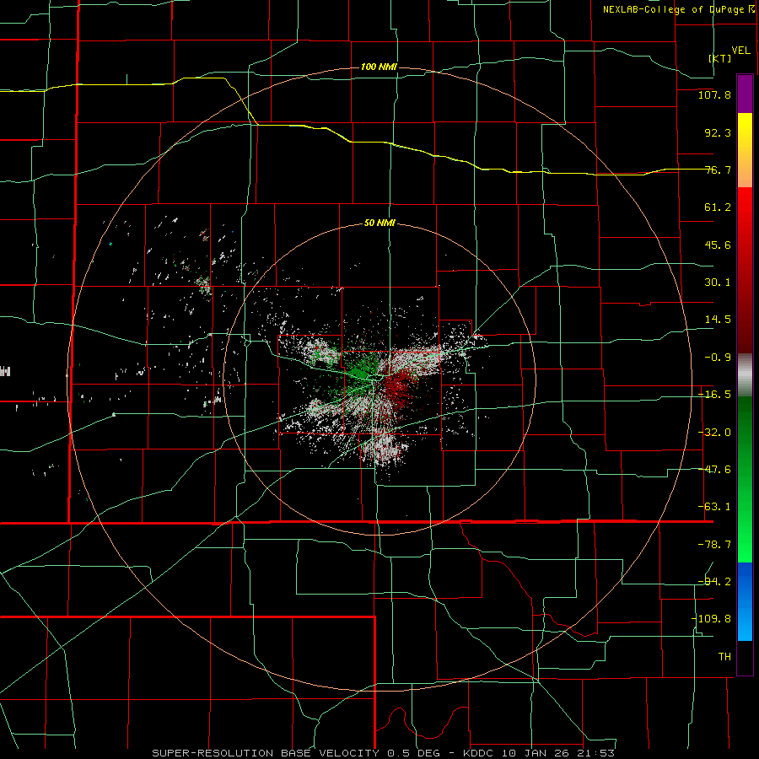Select the 92.3 scale value
Image resolution: width=759 pixels, height=759 pixels.
click(718, 132)
